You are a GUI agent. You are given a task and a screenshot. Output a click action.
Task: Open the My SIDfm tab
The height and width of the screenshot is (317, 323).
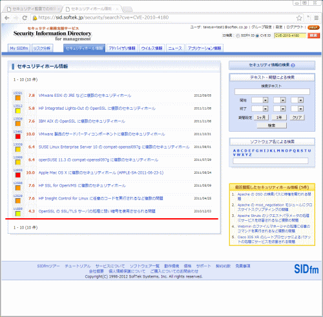pyautogui.click(x=19, y=48)
